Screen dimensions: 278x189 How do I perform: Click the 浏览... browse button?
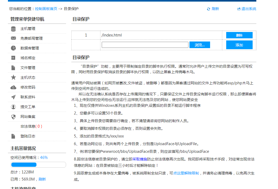(200, 45)
